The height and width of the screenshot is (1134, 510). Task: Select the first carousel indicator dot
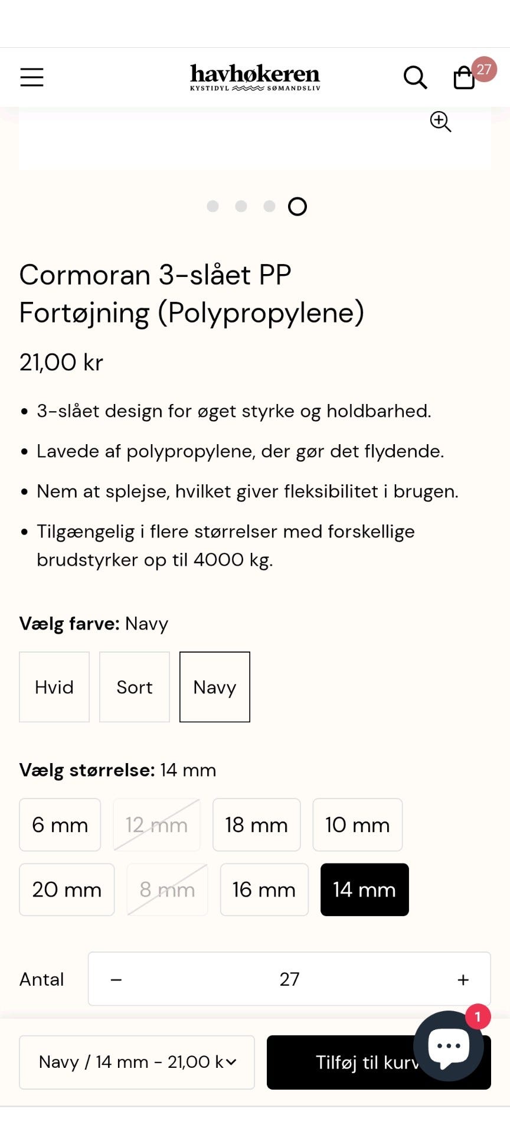(x=213, y=206)
